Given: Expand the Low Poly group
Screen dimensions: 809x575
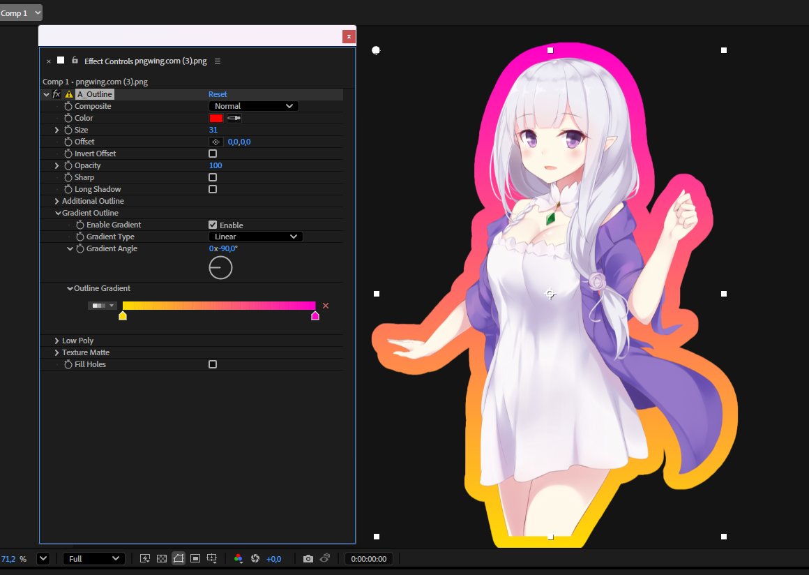Looking at the screenshot, I should pyautogui.click(x=56, y=341).
